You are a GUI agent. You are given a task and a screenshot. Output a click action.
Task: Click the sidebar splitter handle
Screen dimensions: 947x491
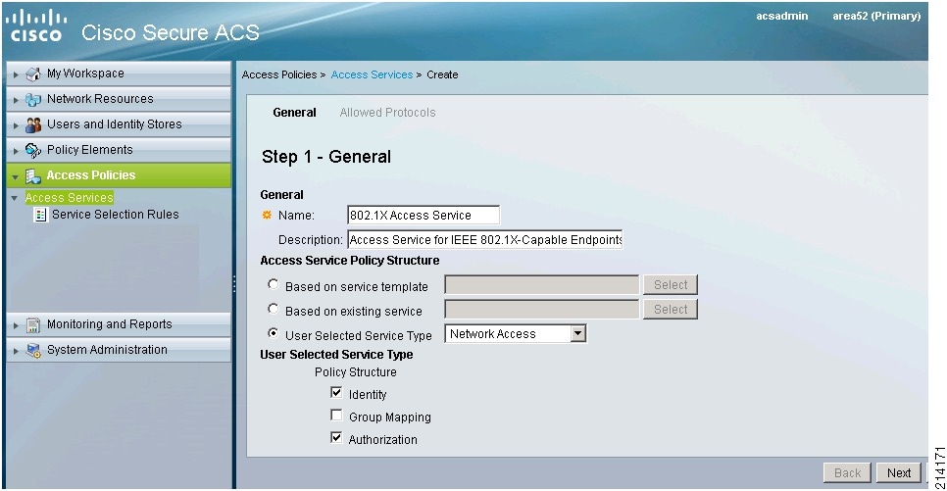pos(233,284)
